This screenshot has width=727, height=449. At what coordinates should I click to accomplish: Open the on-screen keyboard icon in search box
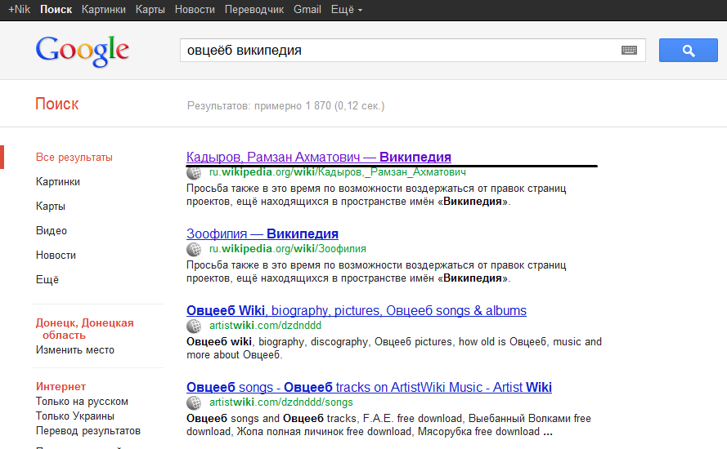[x=628, y=51]
